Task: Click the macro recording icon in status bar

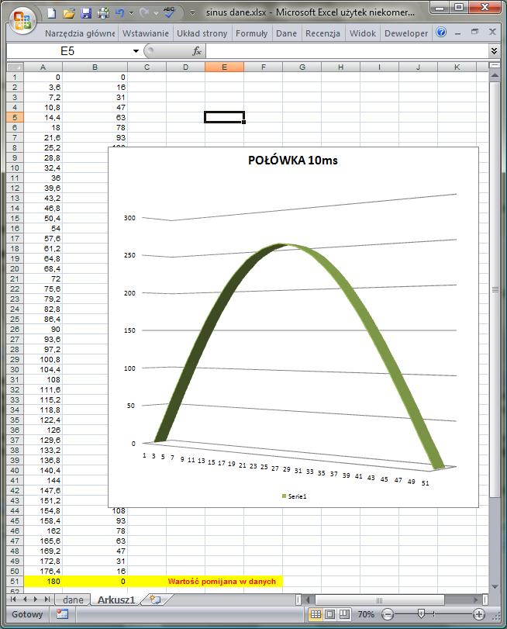Action: point(62,614)
